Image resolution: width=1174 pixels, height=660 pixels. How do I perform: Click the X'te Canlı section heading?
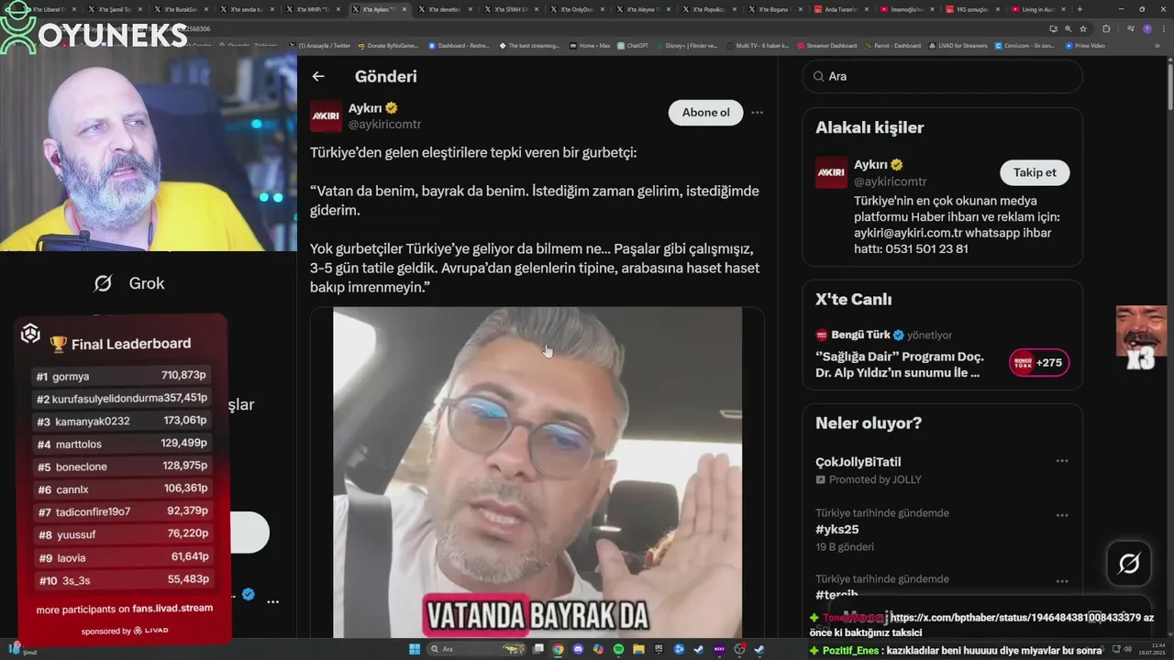click(853, 300)
